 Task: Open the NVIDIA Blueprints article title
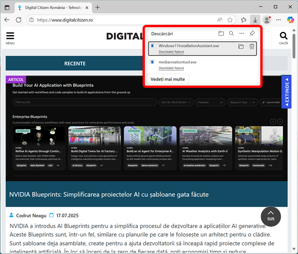click(109, 194)
